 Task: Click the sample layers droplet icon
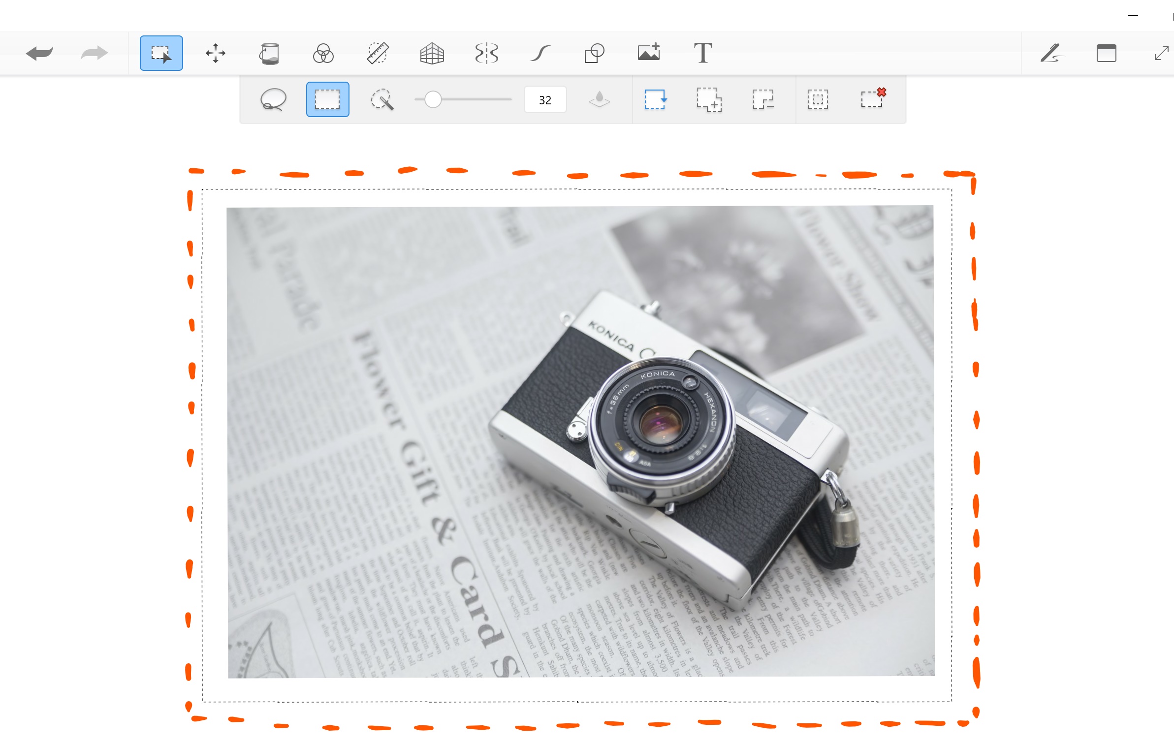pos(599,99)
